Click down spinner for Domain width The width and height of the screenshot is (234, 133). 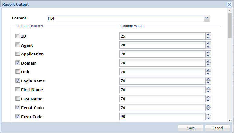click(208, 65)
